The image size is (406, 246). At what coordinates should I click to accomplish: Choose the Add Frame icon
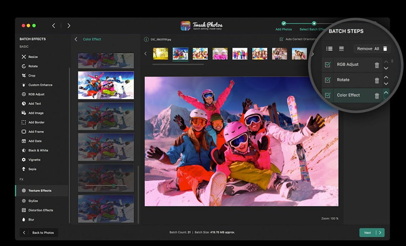point(24,131)
